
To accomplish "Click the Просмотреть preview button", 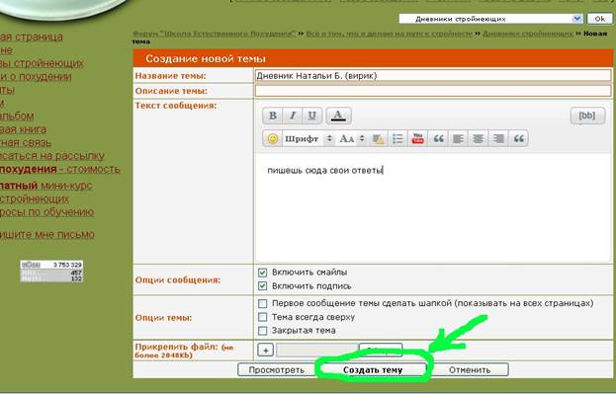I will (277, 369).
